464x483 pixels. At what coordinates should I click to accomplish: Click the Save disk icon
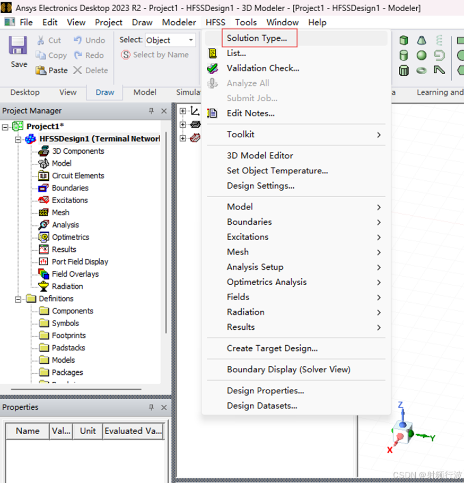coord(18,45)
